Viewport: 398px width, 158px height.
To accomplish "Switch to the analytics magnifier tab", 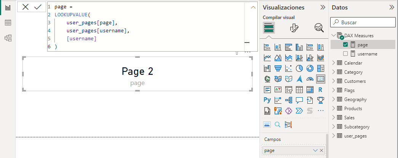I will click(319, 27).
